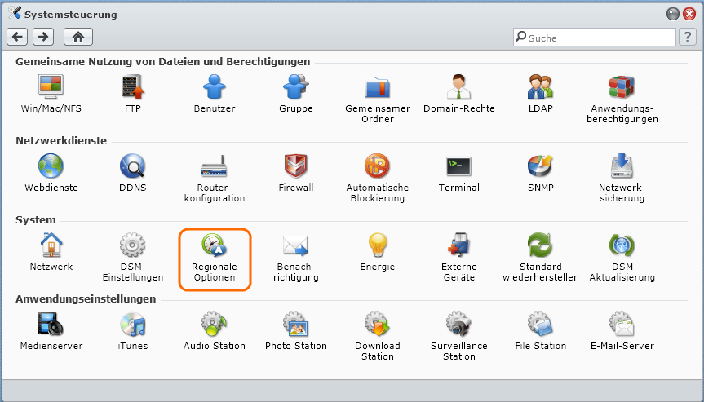Image resolution: width=704 pixels, height=402 pixels.
Task: Go to the home view button
Action: (x=79, y=37)
